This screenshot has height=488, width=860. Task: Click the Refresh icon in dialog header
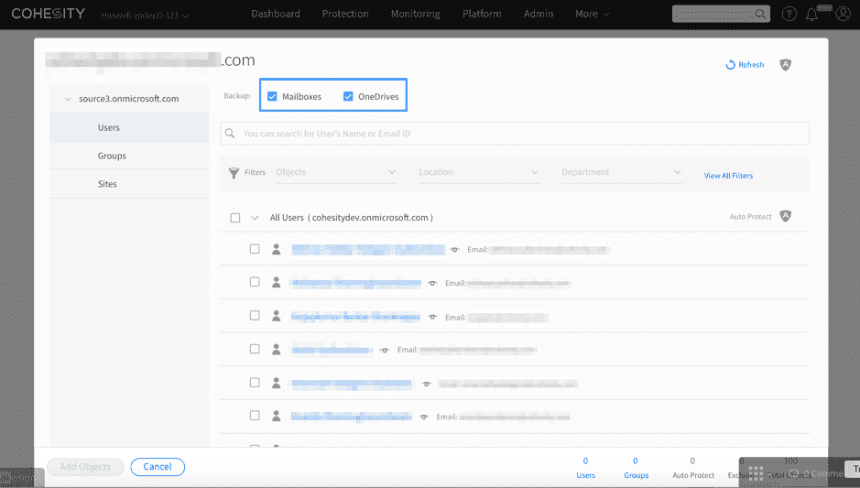coord(730,65)
